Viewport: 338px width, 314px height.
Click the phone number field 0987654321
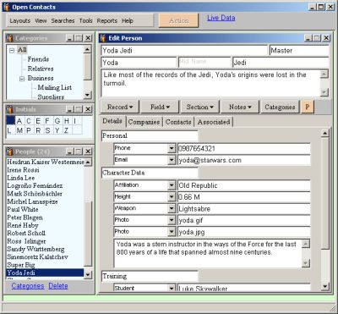(243, 149)
